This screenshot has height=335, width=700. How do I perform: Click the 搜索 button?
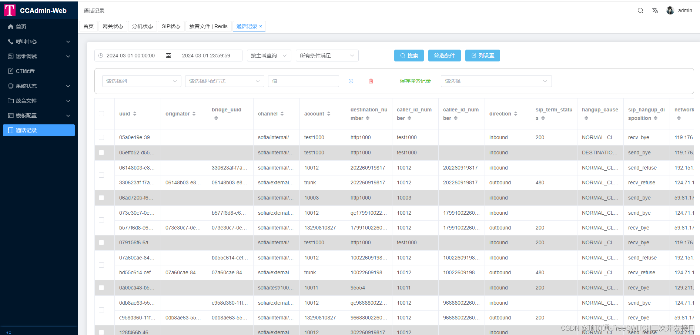pyautogui.click(x=409, y=56)
